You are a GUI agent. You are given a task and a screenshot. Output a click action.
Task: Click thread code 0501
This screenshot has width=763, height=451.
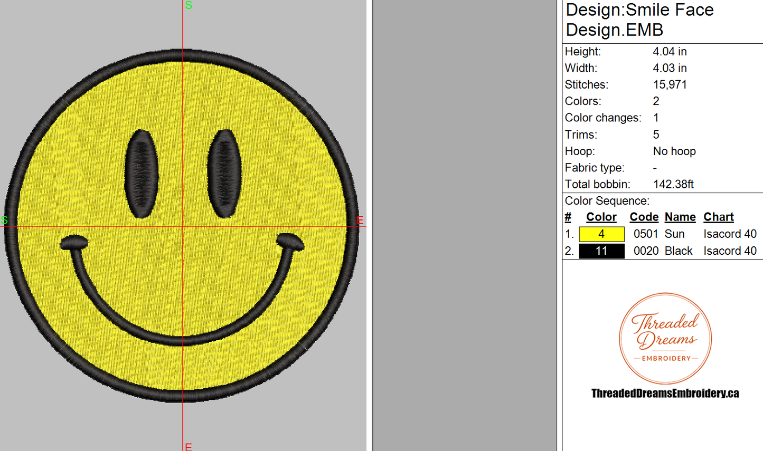click(646, 234)
